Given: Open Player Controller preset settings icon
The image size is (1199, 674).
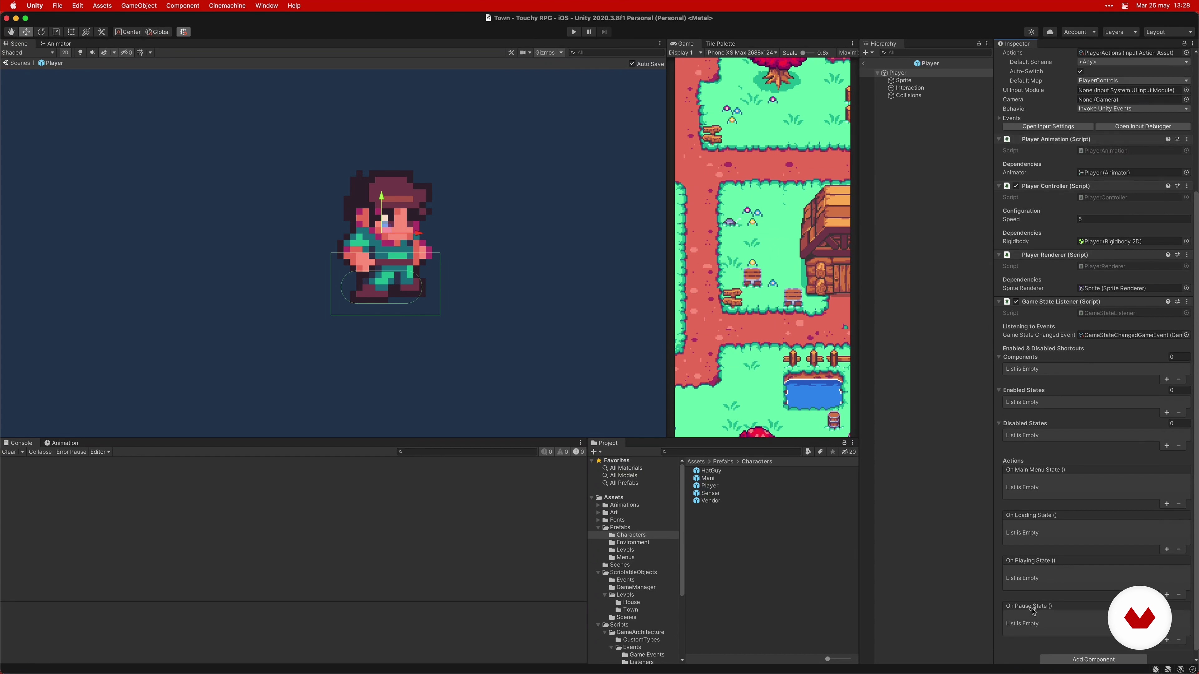Looking at the screenshot, I should pyautogui.click(x=1177, y=186).
